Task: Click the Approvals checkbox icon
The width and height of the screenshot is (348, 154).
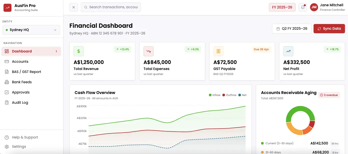Action: tap(7, 92)
